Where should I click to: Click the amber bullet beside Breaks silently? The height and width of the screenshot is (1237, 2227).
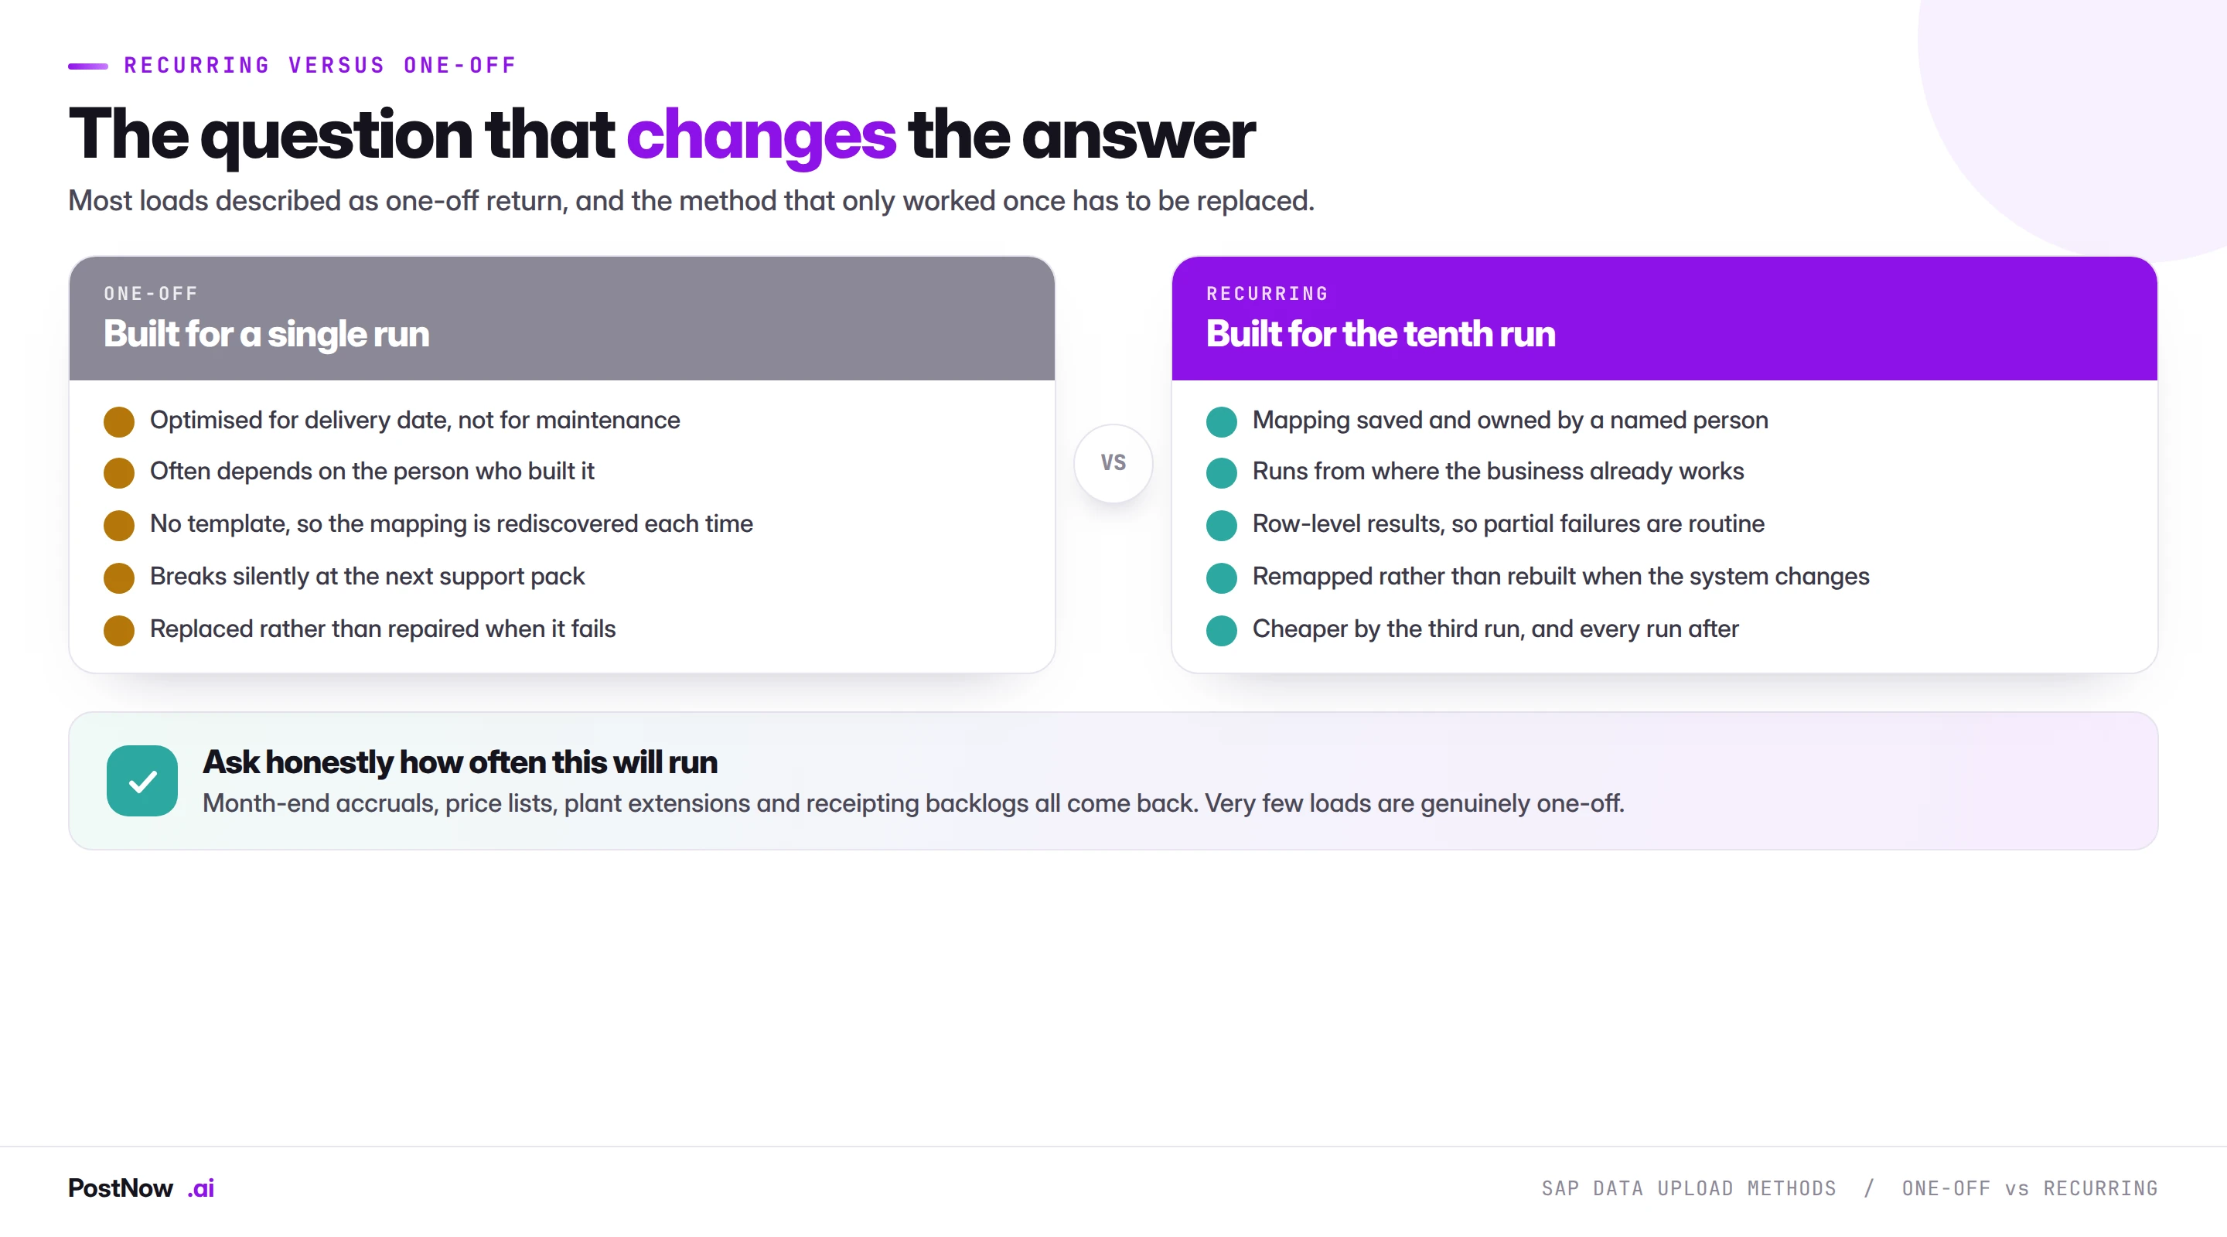119,578
